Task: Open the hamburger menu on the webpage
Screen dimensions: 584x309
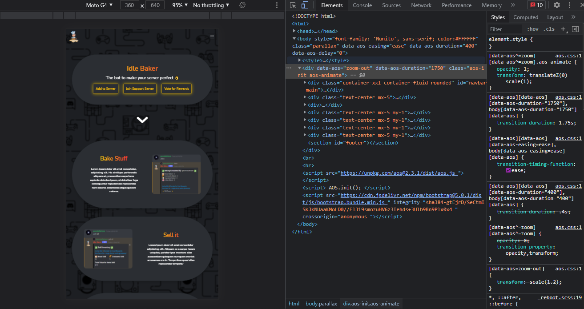Action: [x=212, y=37]
